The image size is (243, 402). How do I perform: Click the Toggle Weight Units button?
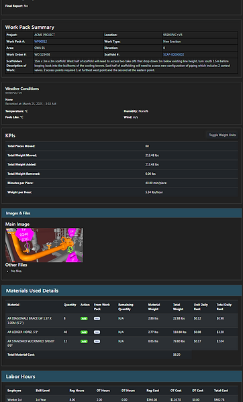point(222,135)
